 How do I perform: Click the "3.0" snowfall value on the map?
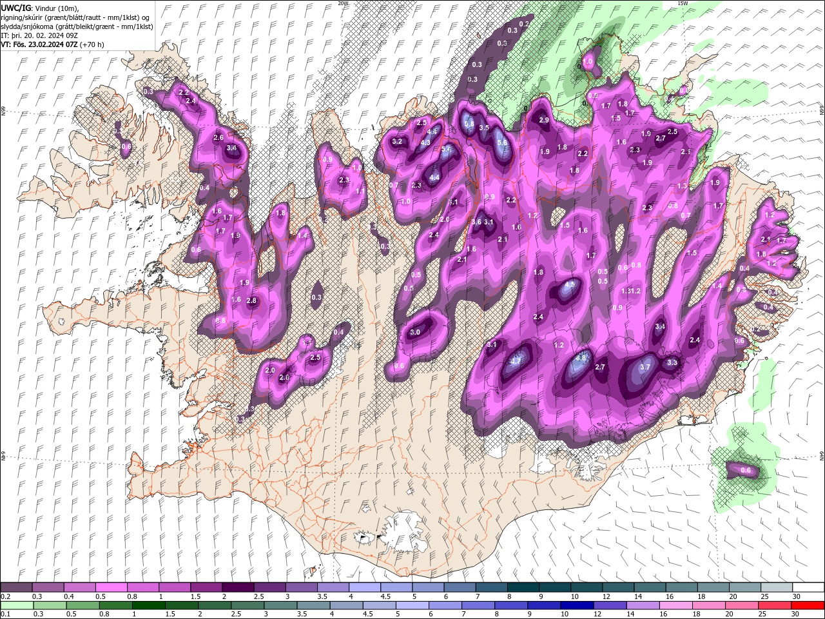tap(415, 332)
